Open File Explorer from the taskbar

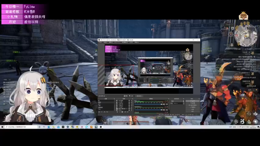(53, 127)
